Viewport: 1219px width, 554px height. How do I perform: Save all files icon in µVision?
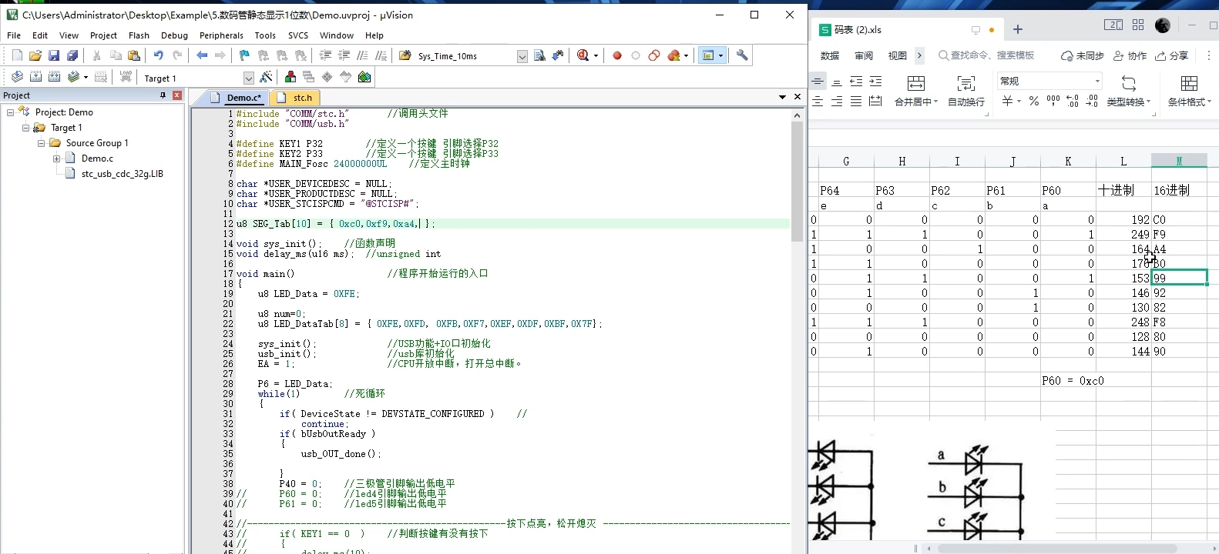pyautogui.click(x=72, y=55)
